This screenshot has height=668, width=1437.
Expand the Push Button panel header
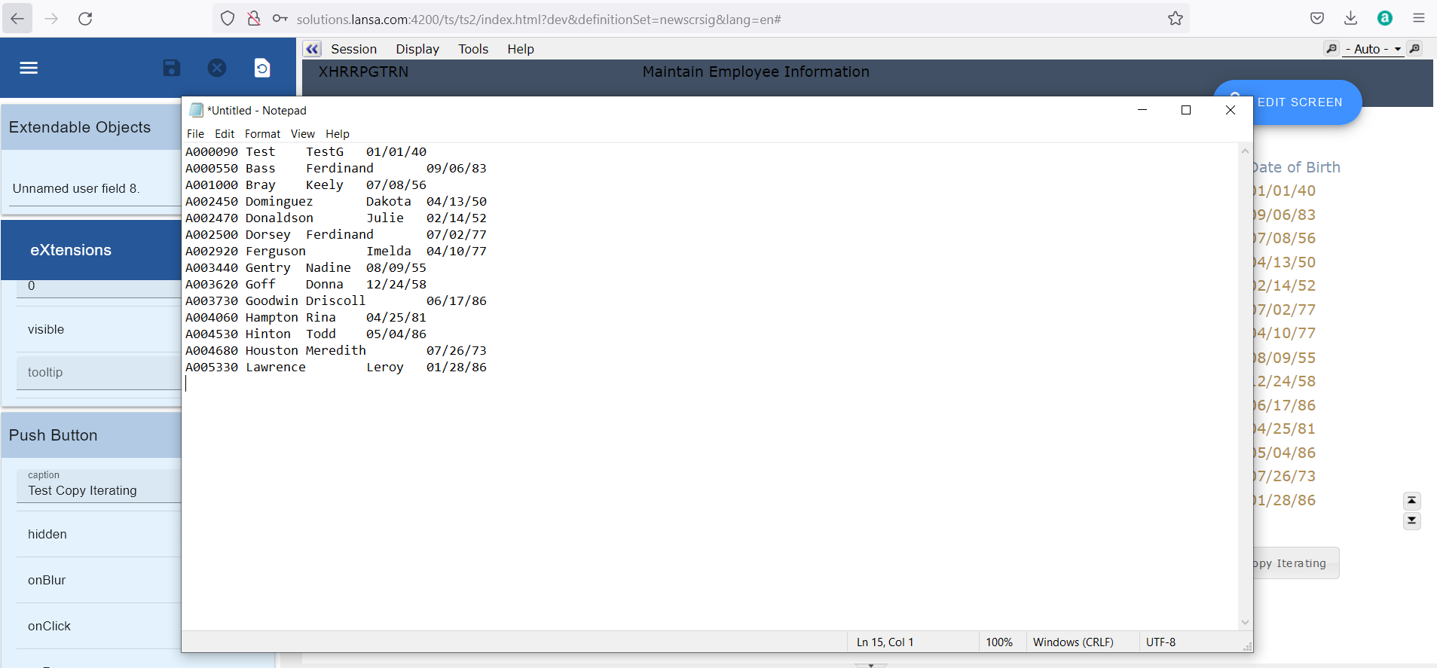point(91,435)
